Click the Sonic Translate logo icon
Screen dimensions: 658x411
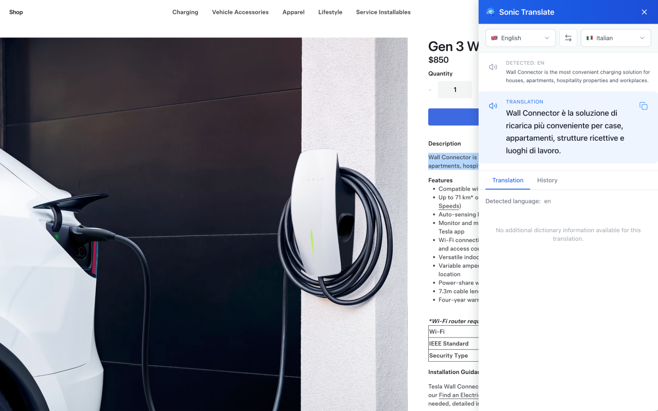click(x=490, y=12)
